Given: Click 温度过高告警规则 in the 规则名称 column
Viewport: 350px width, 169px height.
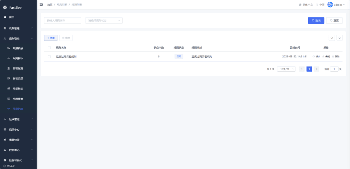Looking at the screenshot, I should tap(66, 56).
